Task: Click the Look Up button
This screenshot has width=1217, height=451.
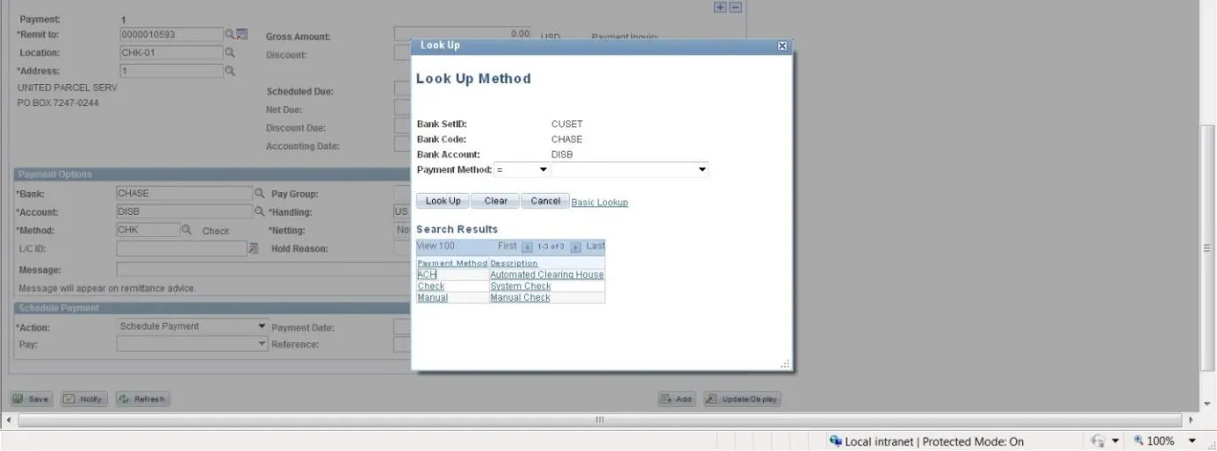Action: click(443, 201)
